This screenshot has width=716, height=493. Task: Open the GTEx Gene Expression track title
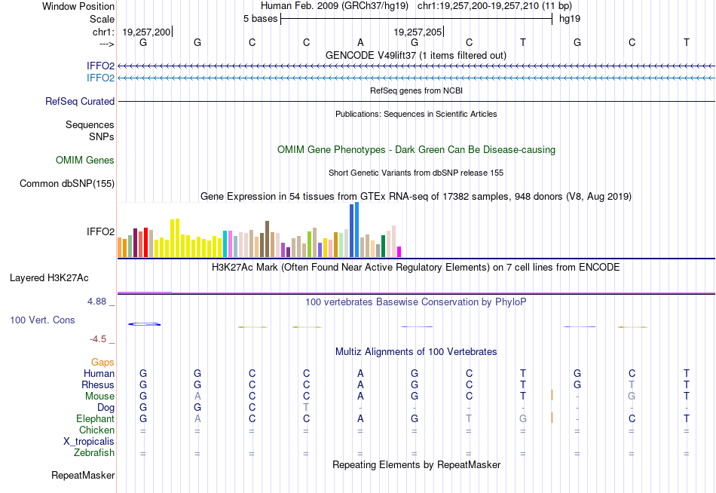tap(416, 197)
